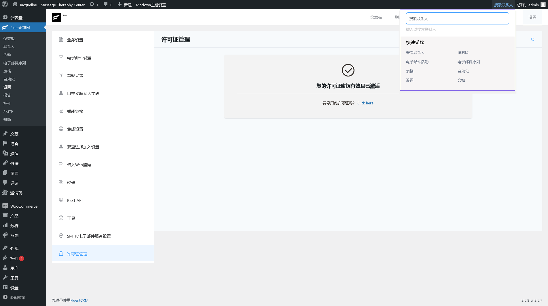This screenshot has height=306, width=548.
Task: Open the 表格 quick link
Action: [410, 71]
